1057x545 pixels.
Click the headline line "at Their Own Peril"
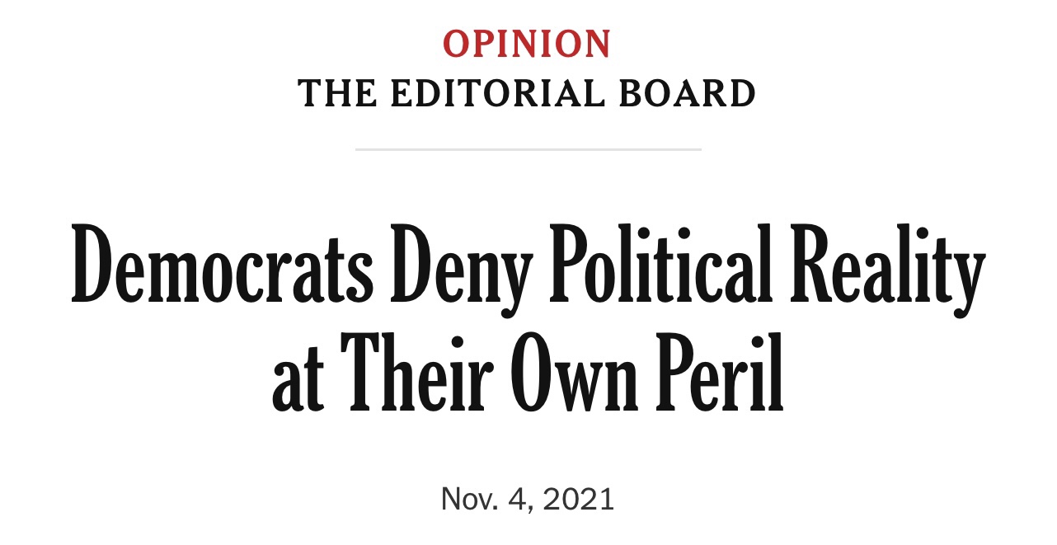[528, 373]
